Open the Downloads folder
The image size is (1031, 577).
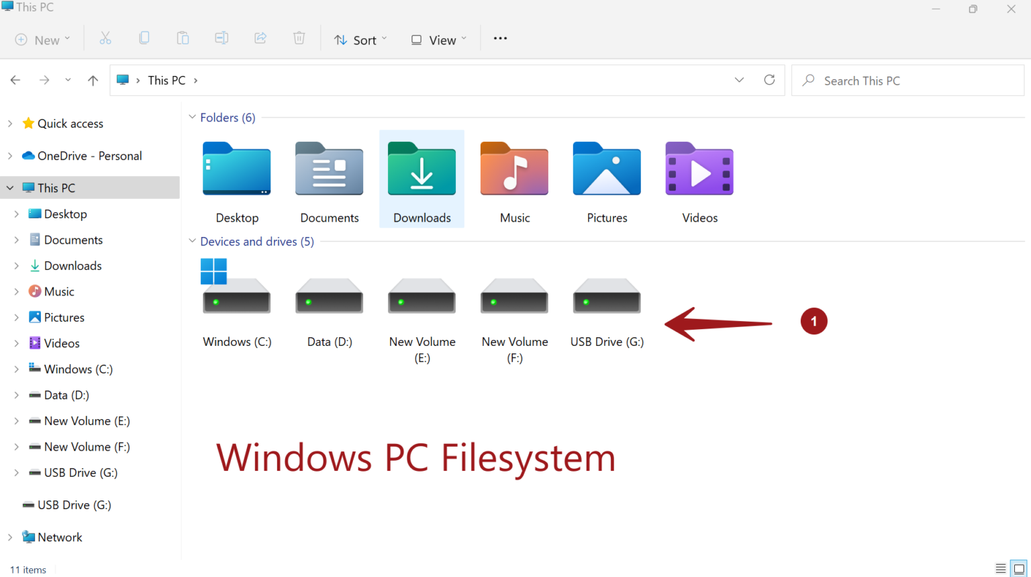coord(422,178)
